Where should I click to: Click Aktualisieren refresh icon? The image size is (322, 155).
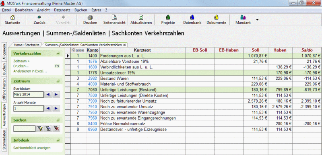(x=141, y=17)
